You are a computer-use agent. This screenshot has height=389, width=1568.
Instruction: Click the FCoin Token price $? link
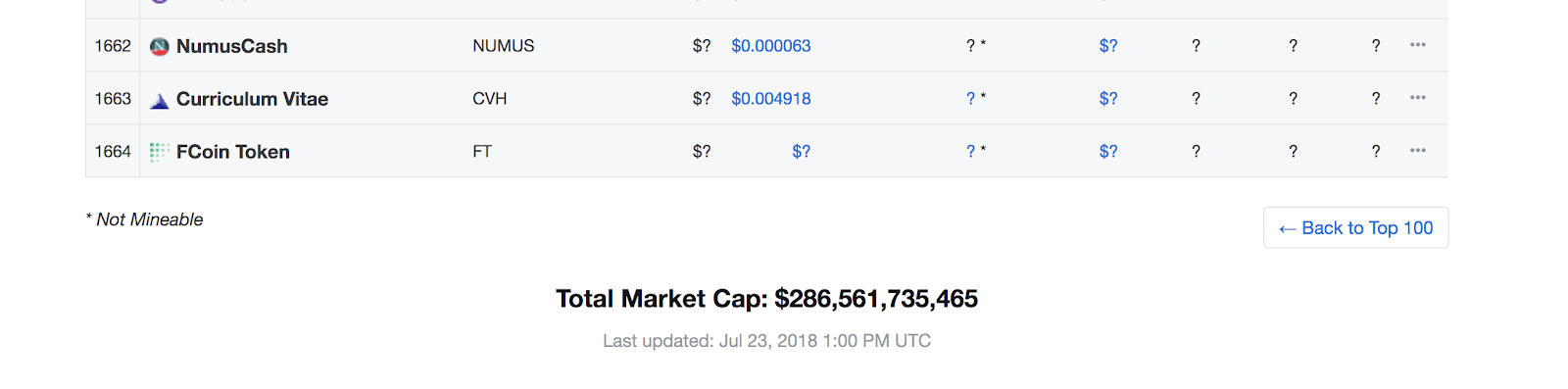pyautogui.click(x=802, y=152)
